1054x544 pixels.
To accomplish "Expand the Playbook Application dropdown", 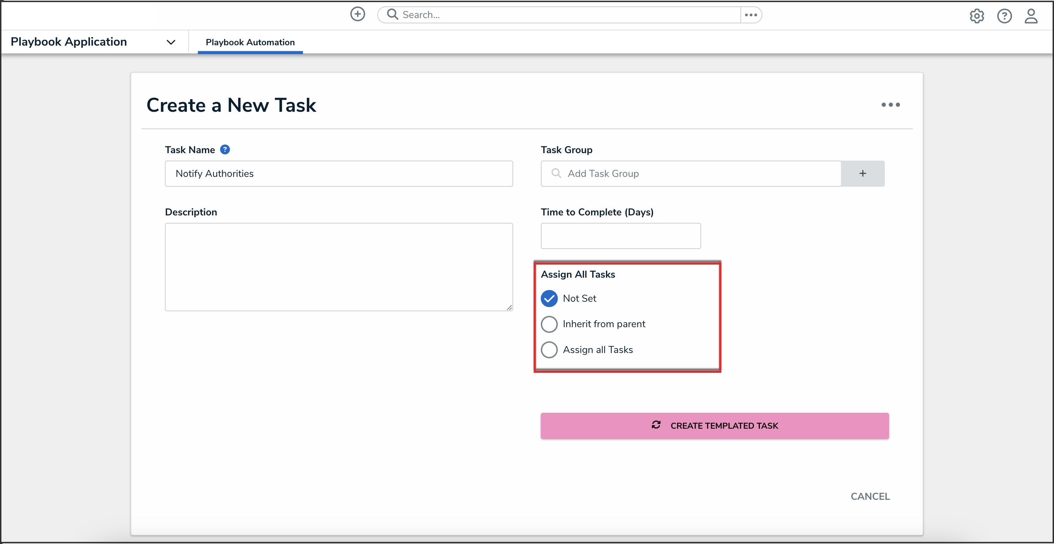I will coord(171,42).
